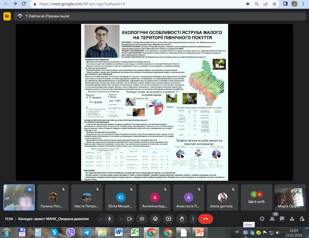Start presenting your screen
Viewport: 309px width, 238px height.
[168, 219]
